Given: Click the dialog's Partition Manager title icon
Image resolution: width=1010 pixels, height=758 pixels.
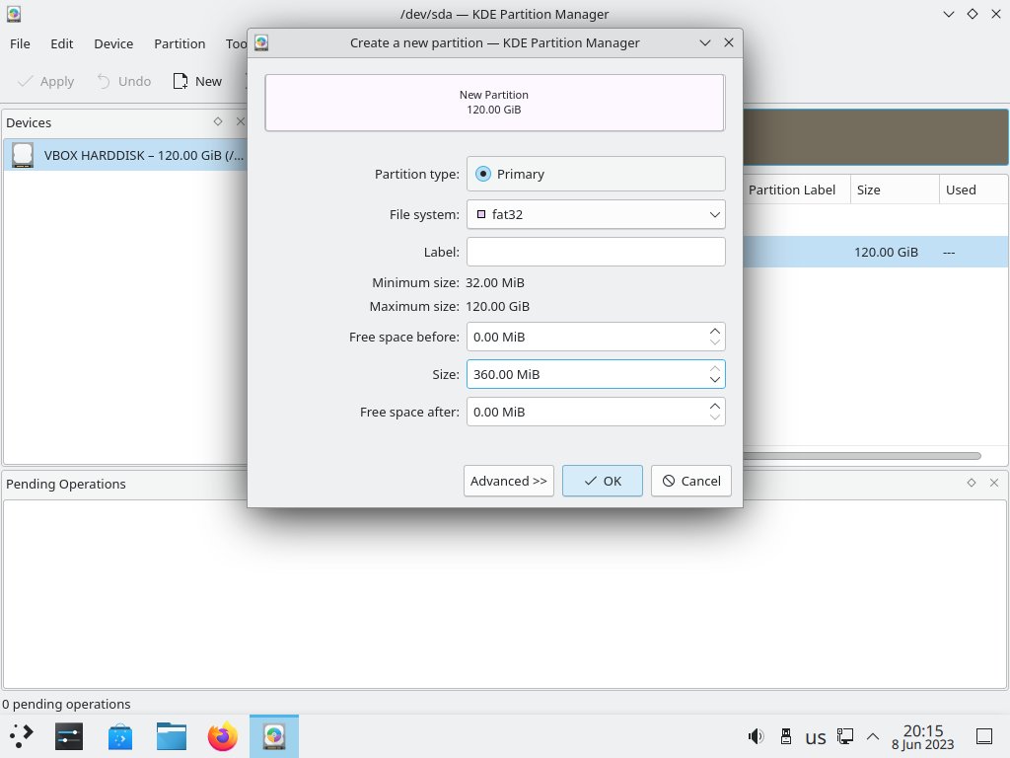Looking at the screenshot, I should coord(260,42).
